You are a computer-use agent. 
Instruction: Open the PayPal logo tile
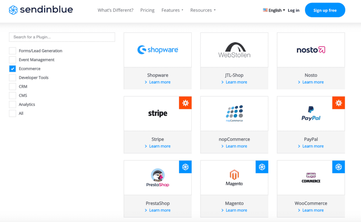(x=311, y=113)
